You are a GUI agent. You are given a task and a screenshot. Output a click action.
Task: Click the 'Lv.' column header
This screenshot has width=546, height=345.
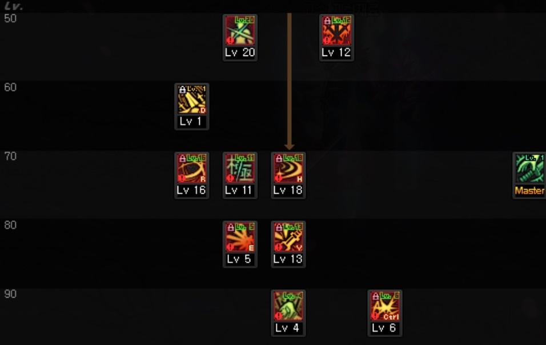(14, 6)
